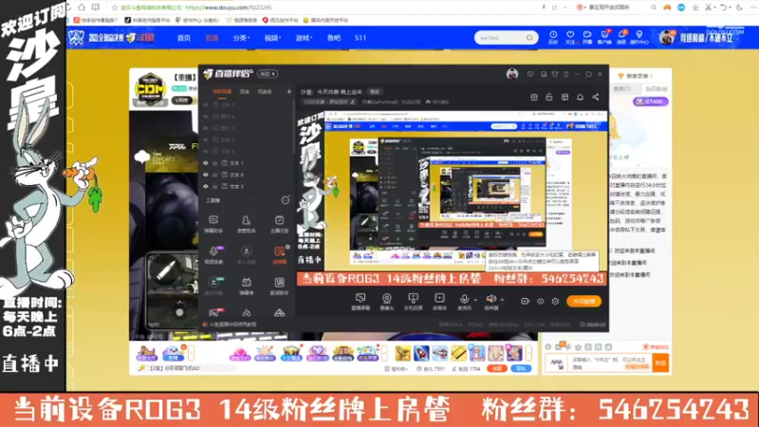759x427 pixels.
Task: Click the Douyu search input field
Action: click(x=501, y=38)
